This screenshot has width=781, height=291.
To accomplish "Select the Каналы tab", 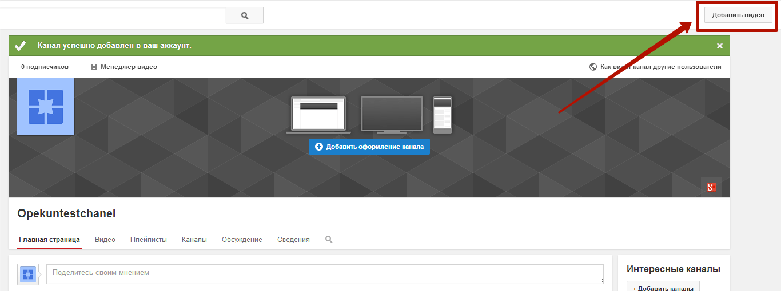I will [x=194, y=240].
